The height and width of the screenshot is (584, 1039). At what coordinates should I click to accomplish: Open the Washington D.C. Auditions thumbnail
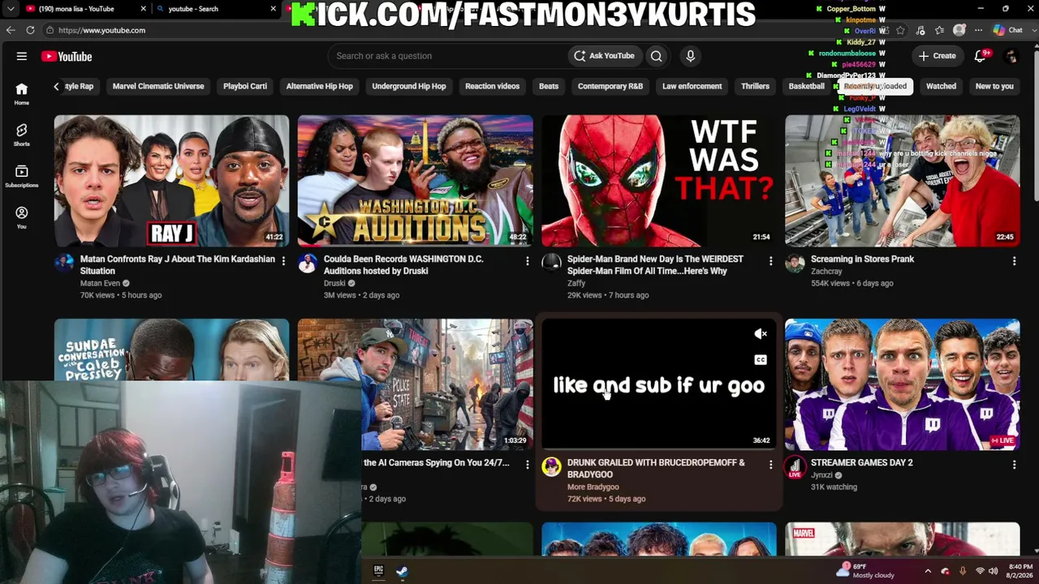(x=415, y=180)
